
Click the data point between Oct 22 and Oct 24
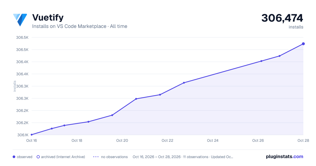pyautogui.click(x=184, y=83)
